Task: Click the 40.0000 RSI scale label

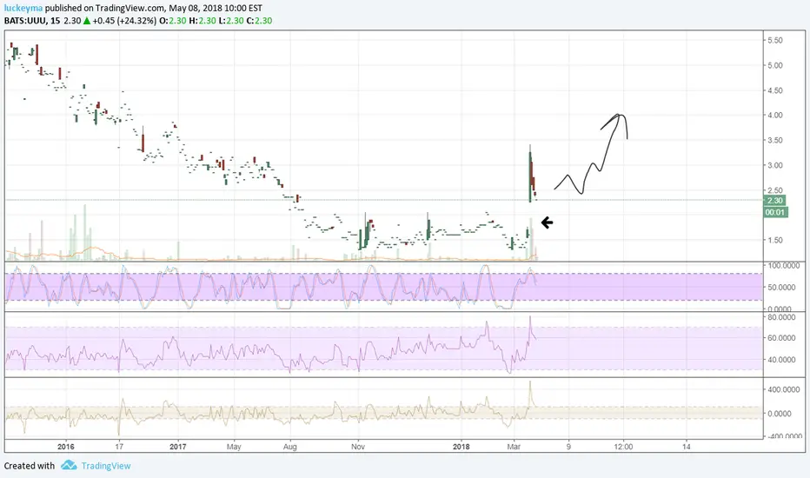Action: tap(781, 360)
